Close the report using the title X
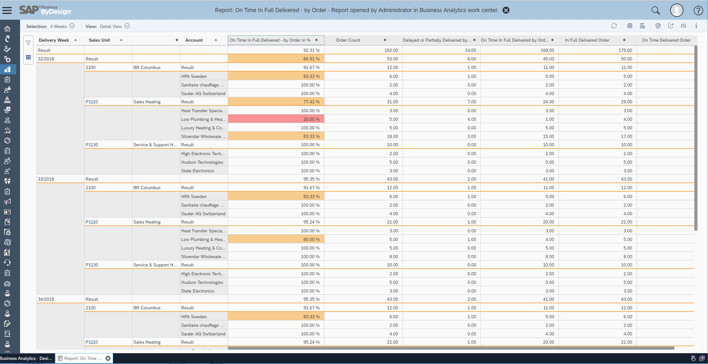Image resolution: width=708 pixels, height=364 pixels. [x=506, y=10]
